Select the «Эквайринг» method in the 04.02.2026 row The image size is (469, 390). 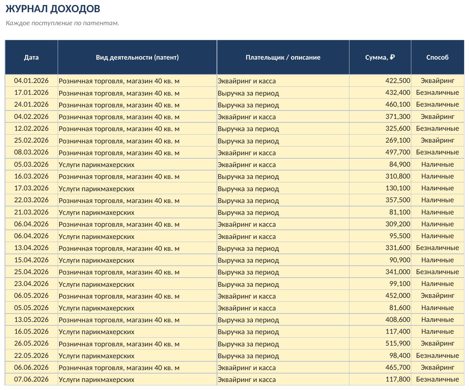click(437, 117)
